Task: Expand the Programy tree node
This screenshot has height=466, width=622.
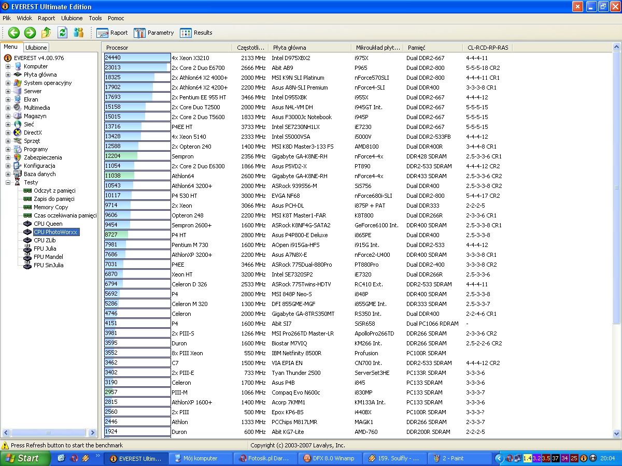Action: click(x=8, y=149)
